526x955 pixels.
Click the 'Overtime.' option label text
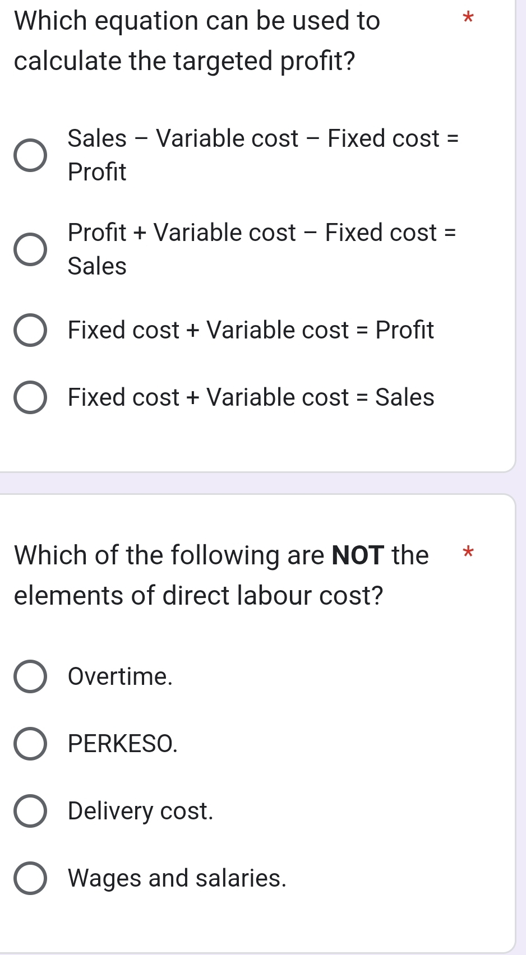click(x=120, y=676)
